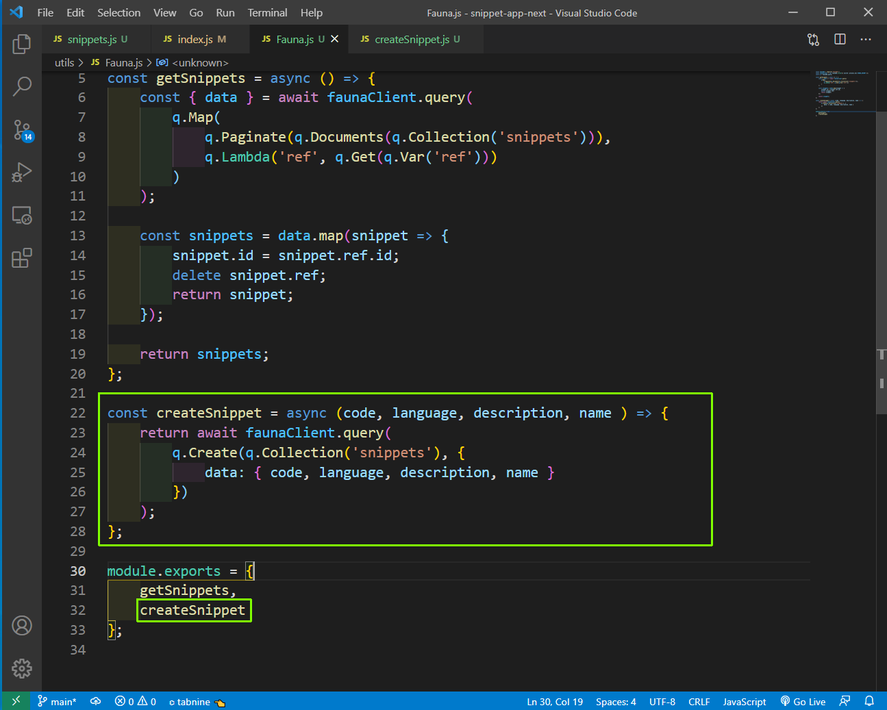Open the File menu
887x710 pixels.
click(45, 12)
